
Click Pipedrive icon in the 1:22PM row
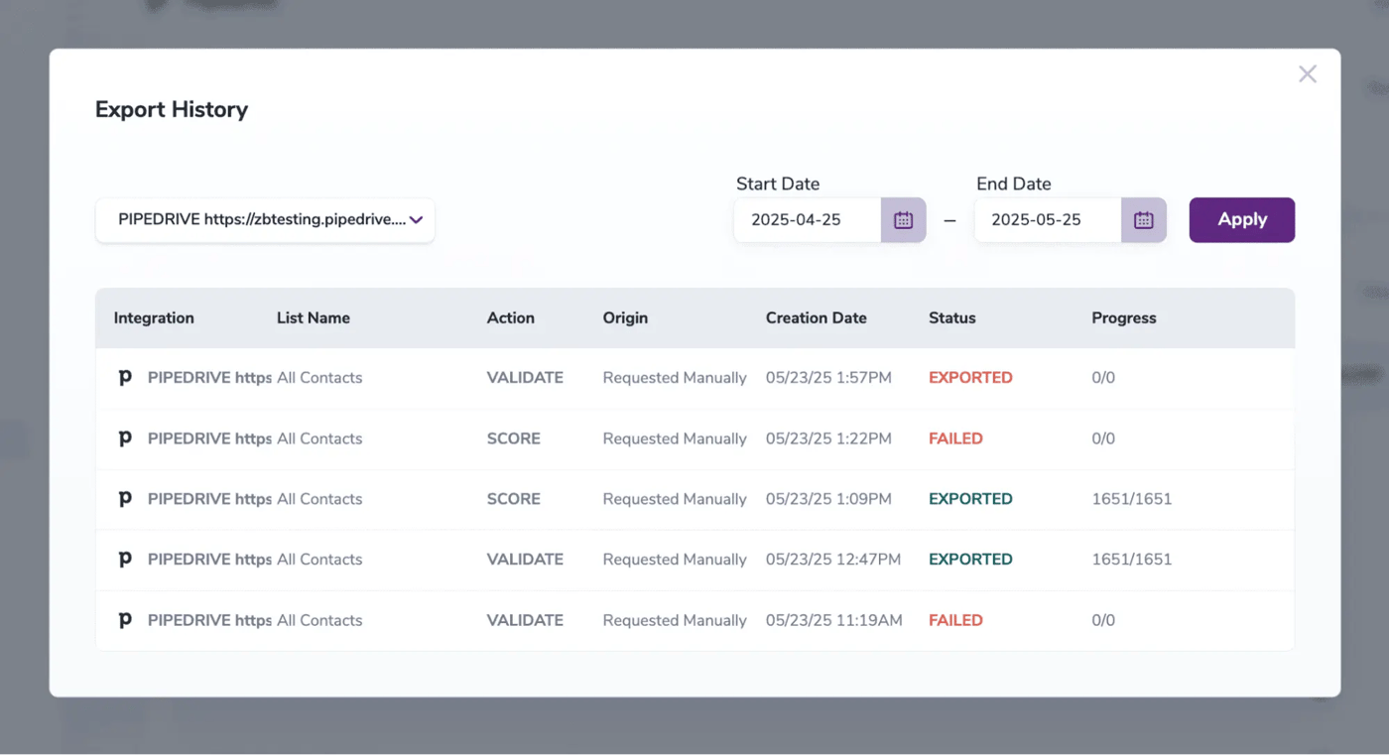pos(125,439)
